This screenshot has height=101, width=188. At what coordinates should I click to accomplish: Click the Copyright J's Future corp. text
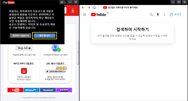39,98
